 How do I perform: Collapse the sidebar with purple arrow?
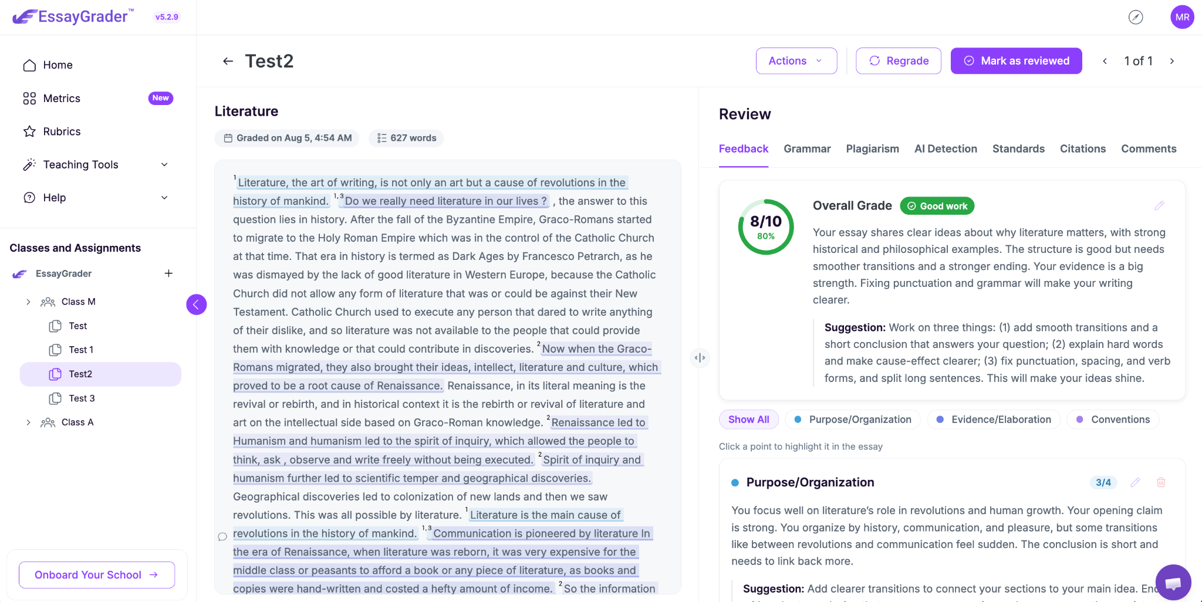click(196, 305)
